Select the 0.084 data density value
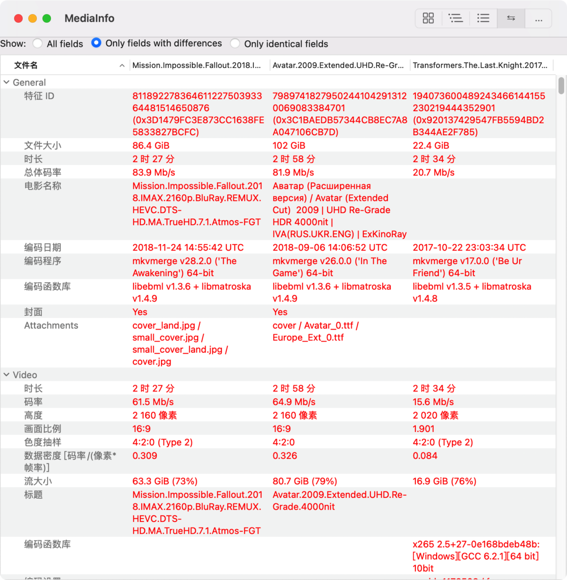Image resolution: width=567 pixels, height=580 pixels. coord(425,456)
